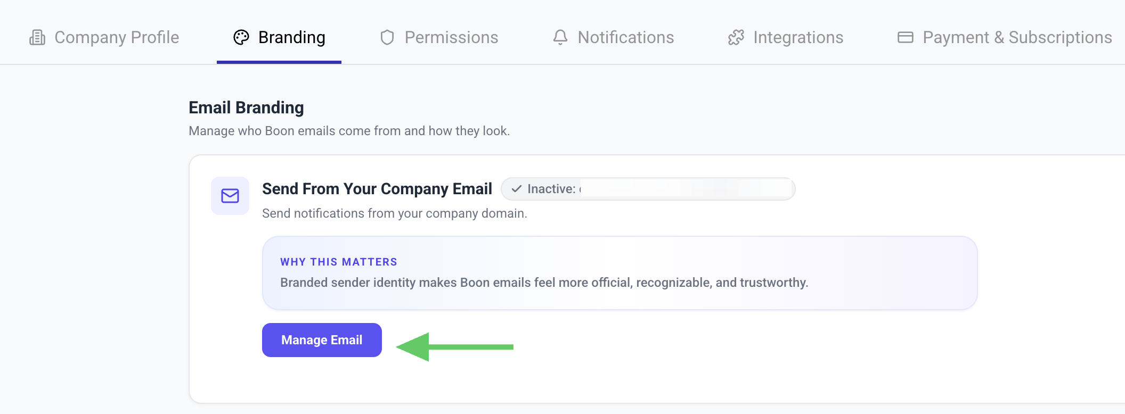Click the Inactive status badge
The width and height of the screenshot is (1125, 414).
(x=648, y=189)
